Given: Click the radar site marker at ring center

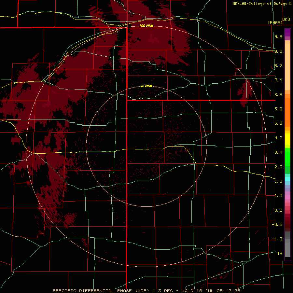Looking at the screenshot, I should 146,147.
